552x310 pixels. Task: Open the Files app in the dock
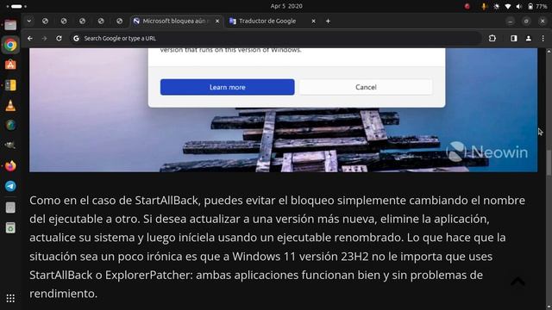coord(10,25)
